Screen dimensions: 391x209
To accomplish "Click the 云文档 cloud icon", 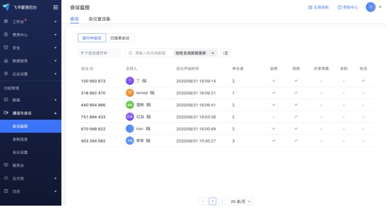I will (x=6, y=178).
